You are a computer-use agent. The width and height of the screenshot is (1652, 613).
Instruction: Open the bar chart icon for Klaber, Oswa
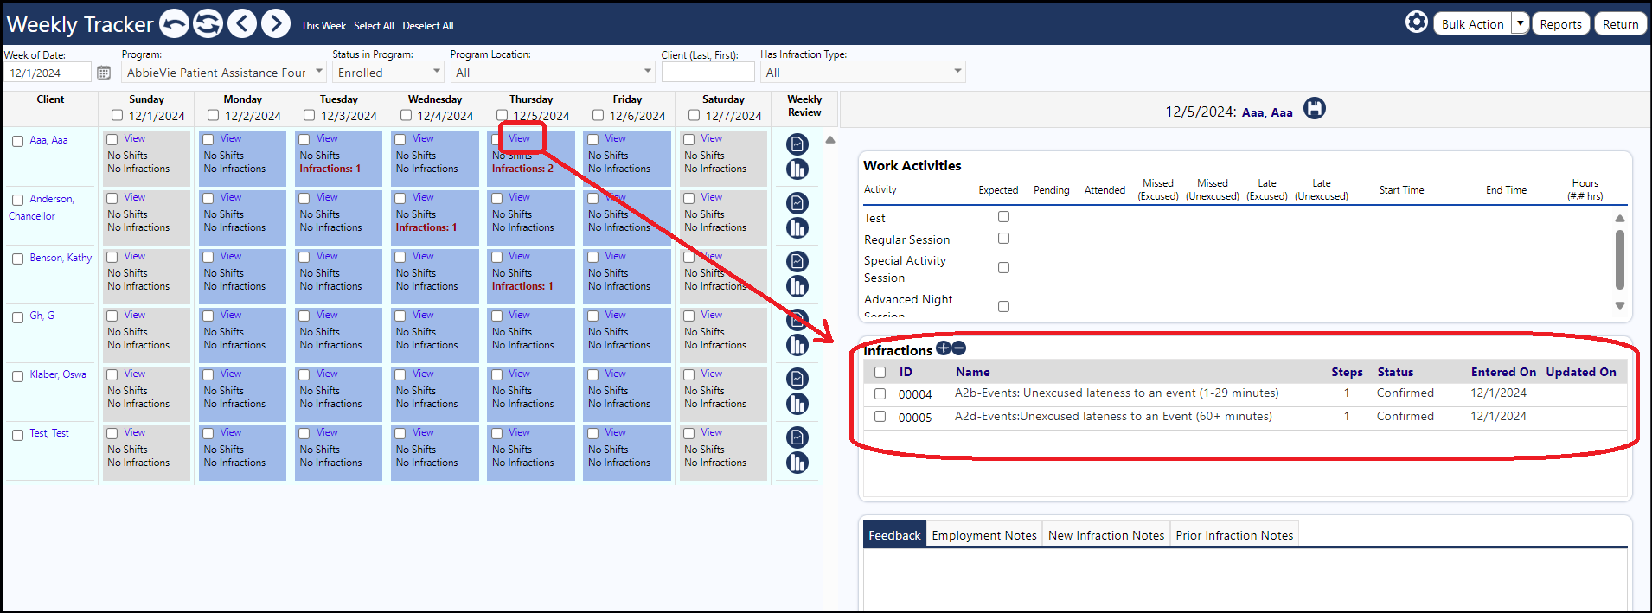click(797, 404)
